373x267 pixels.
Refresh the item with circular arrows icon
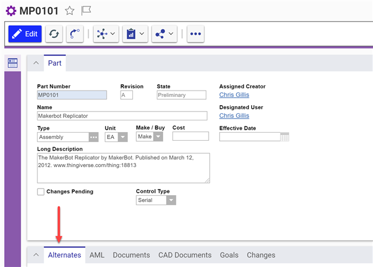coord(54,34)
